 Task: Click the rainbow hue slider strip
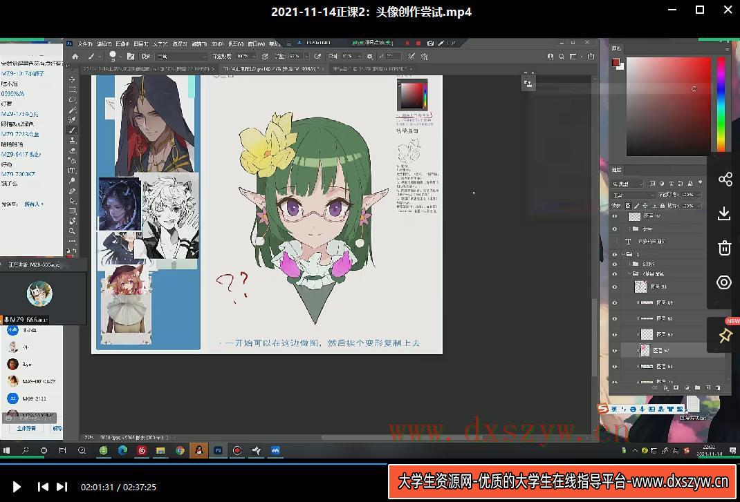point(721,104)
